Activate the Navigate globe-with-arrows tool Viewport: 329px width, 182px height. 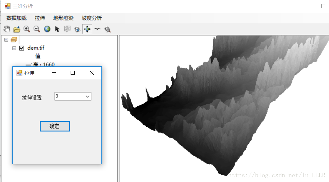click(x=87, y=29)
